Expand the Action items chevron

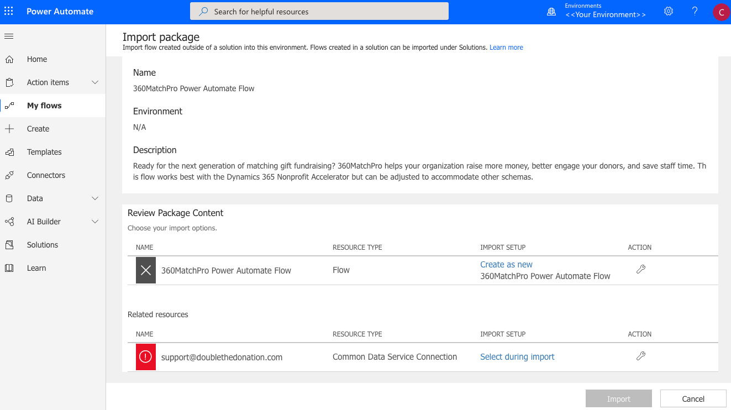[95, 82]
